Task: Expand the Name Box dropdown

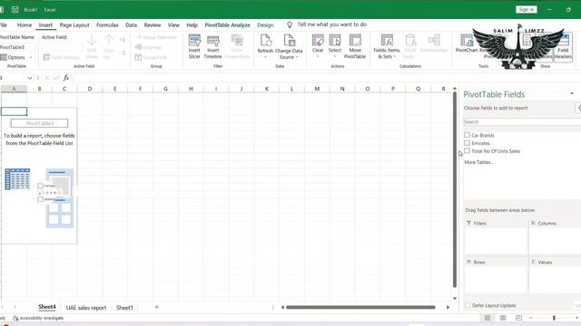Action: click(29, 78)
